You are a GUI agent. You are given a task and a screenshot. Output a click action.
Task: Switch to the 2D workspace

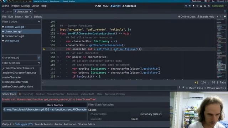pos(98,6)
